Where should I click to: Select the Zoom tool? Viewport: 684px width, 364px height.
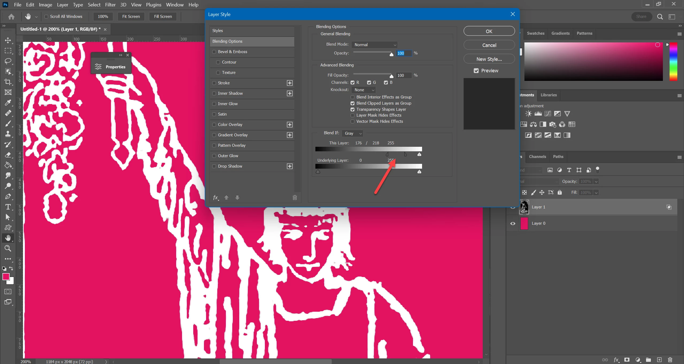click(8, 248)
